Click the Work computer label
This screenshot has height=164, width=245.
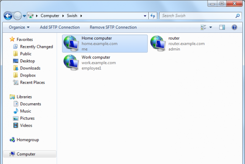[96, 57]
